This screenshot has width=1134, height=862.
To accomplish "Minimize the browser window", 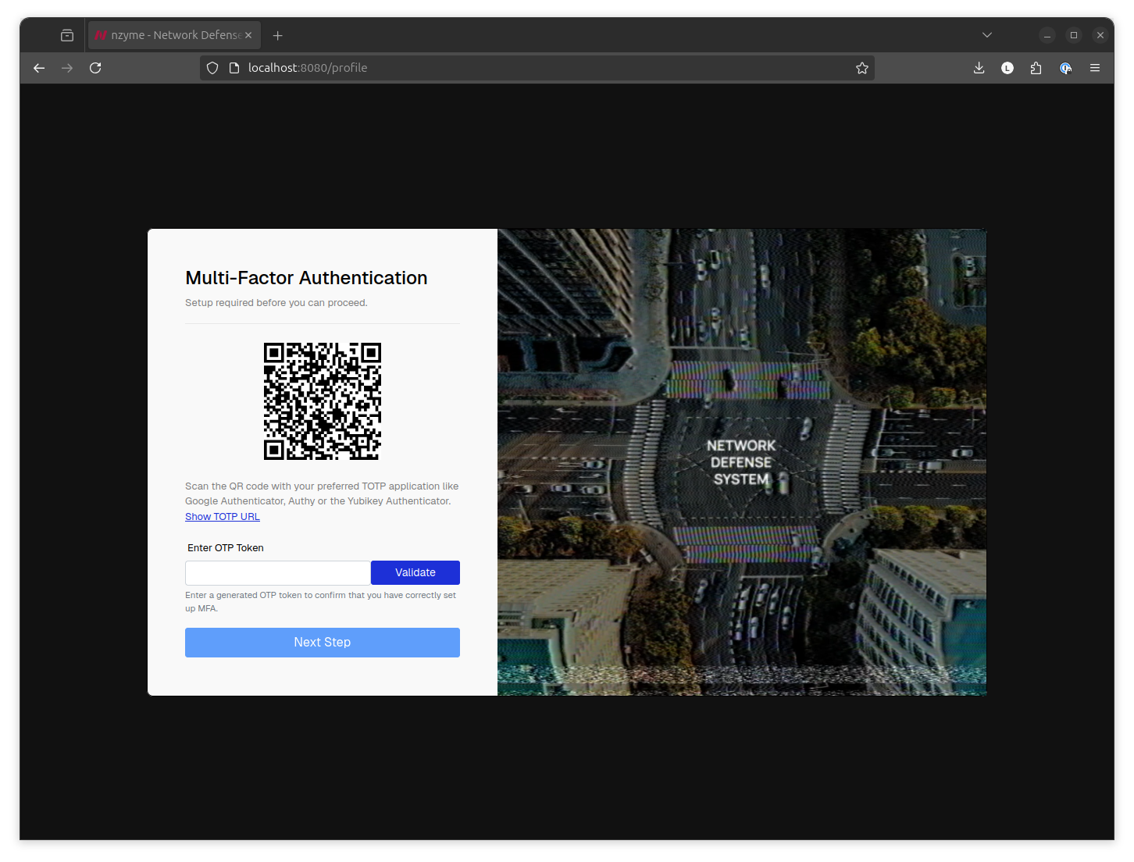I will (1047, 35).
